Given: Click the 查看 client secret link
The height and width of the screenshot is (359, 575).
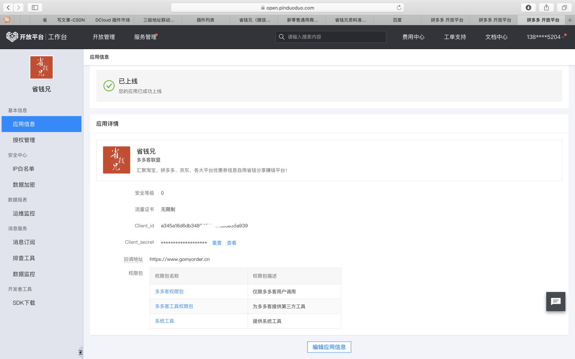Looking at the screenshot, I should click(231, 243).
